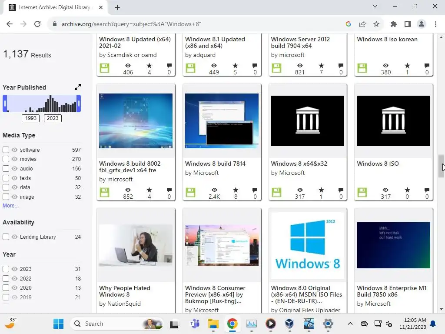
Task: Click right handle of year range slider
Action: click(79, 104)
